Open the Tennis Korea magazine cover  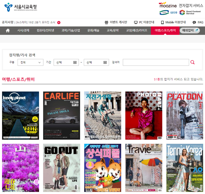[185, 168]
